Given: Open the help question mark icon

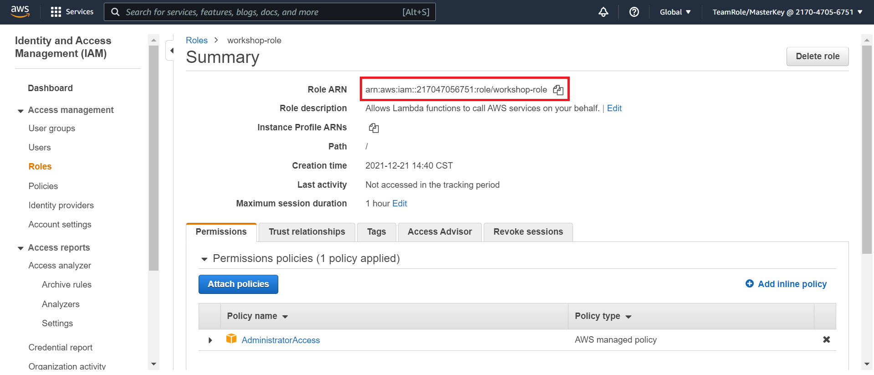Looking at the screenshot, I should click(x=634, y=12).
